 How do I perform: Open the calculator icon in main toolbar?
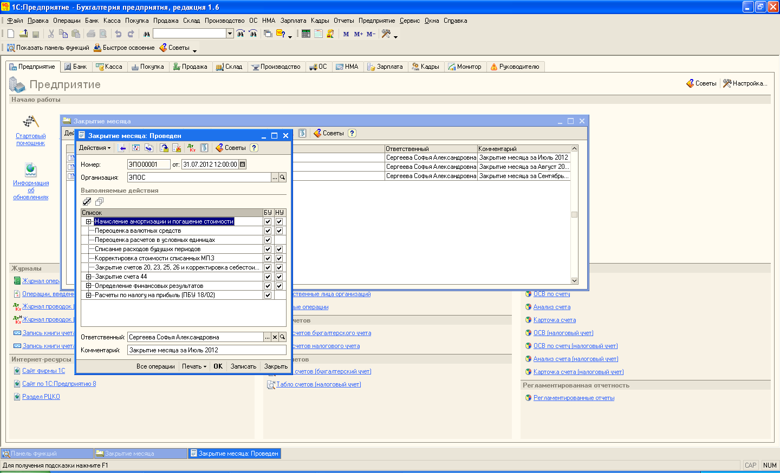[x=306, y=34]
